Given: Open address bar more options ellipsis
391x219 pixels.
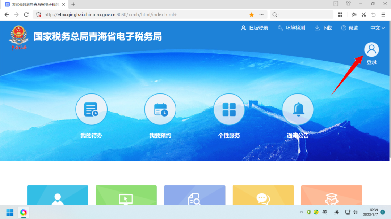Looking at the screenshot, I should pos(261,15).
